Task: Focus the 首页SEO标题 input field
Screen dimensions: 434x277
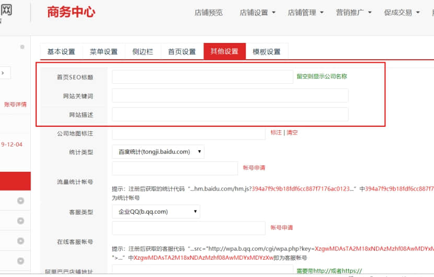Action: tap(202, 76)
